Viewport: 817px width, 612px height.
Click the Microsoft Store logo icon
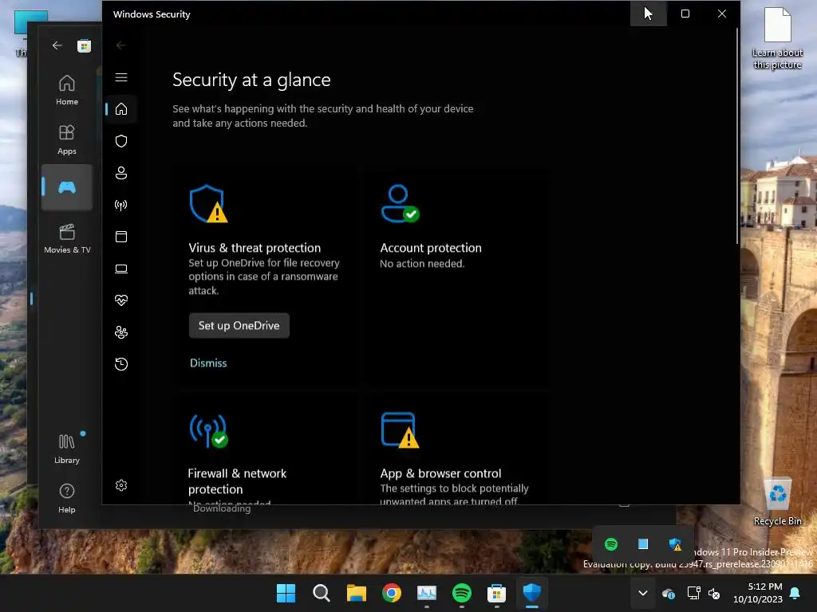coord(84,45)
